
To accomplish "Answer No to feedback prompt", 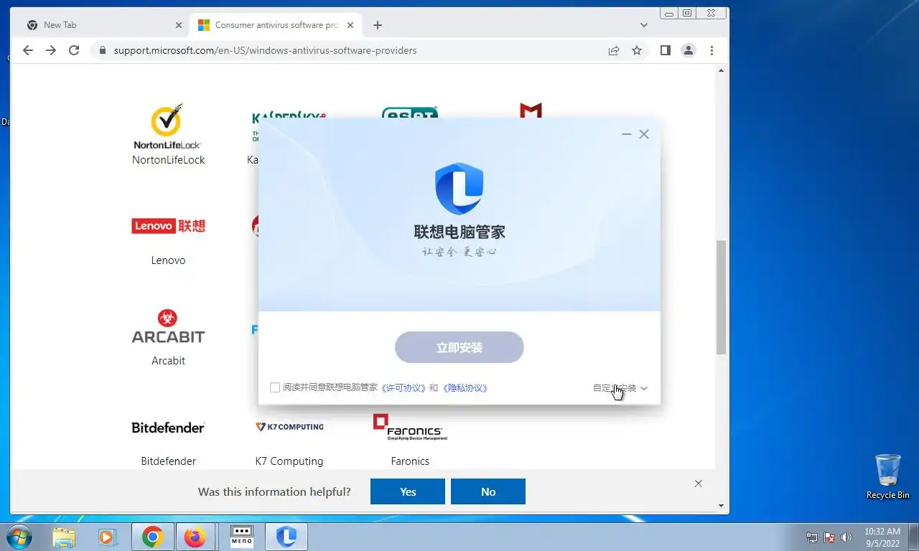I will (488, 491).
